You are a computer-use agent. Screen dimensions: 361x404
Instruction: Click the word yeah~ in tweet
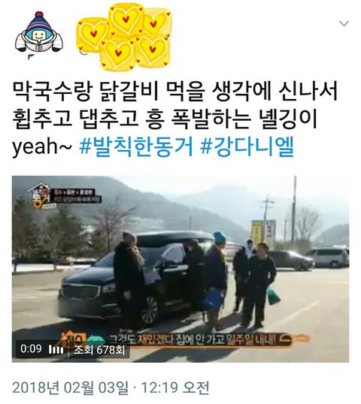(42, 148)
